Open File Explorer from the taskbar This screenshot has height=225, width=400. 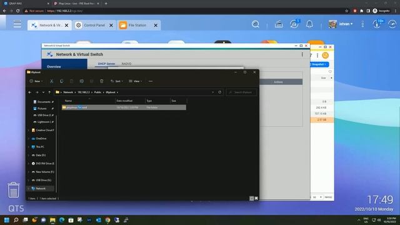(x=52, y=220)
